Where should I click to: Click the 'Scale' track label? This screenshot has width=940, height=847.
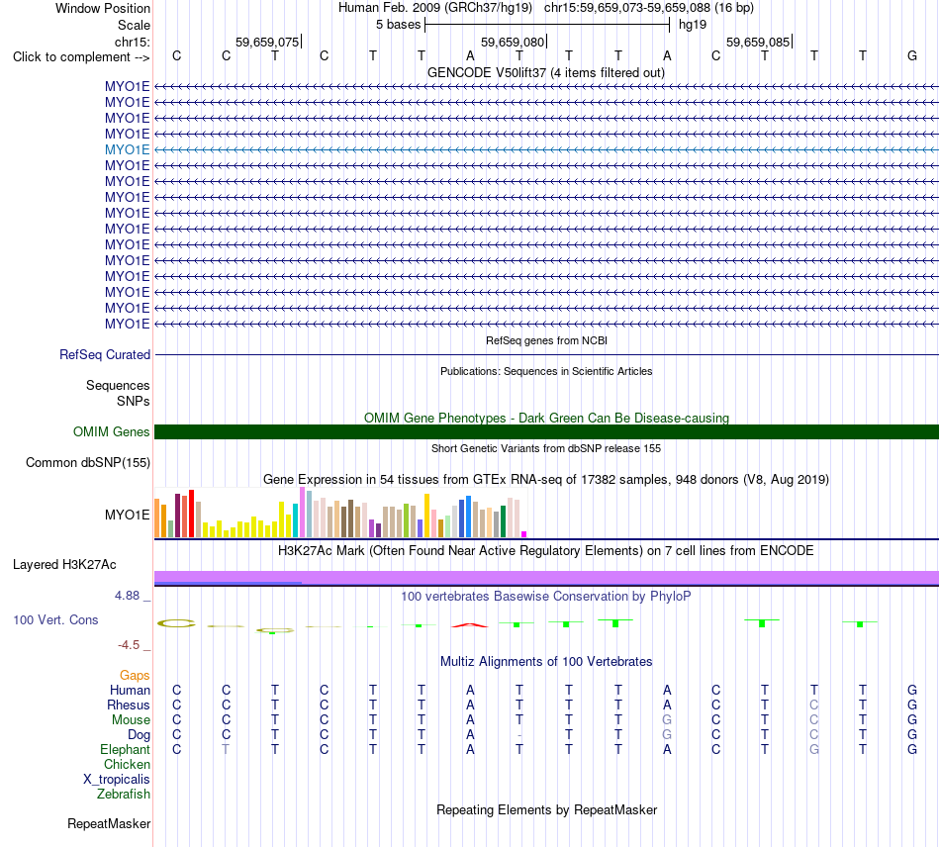click(x=134, y=25)
